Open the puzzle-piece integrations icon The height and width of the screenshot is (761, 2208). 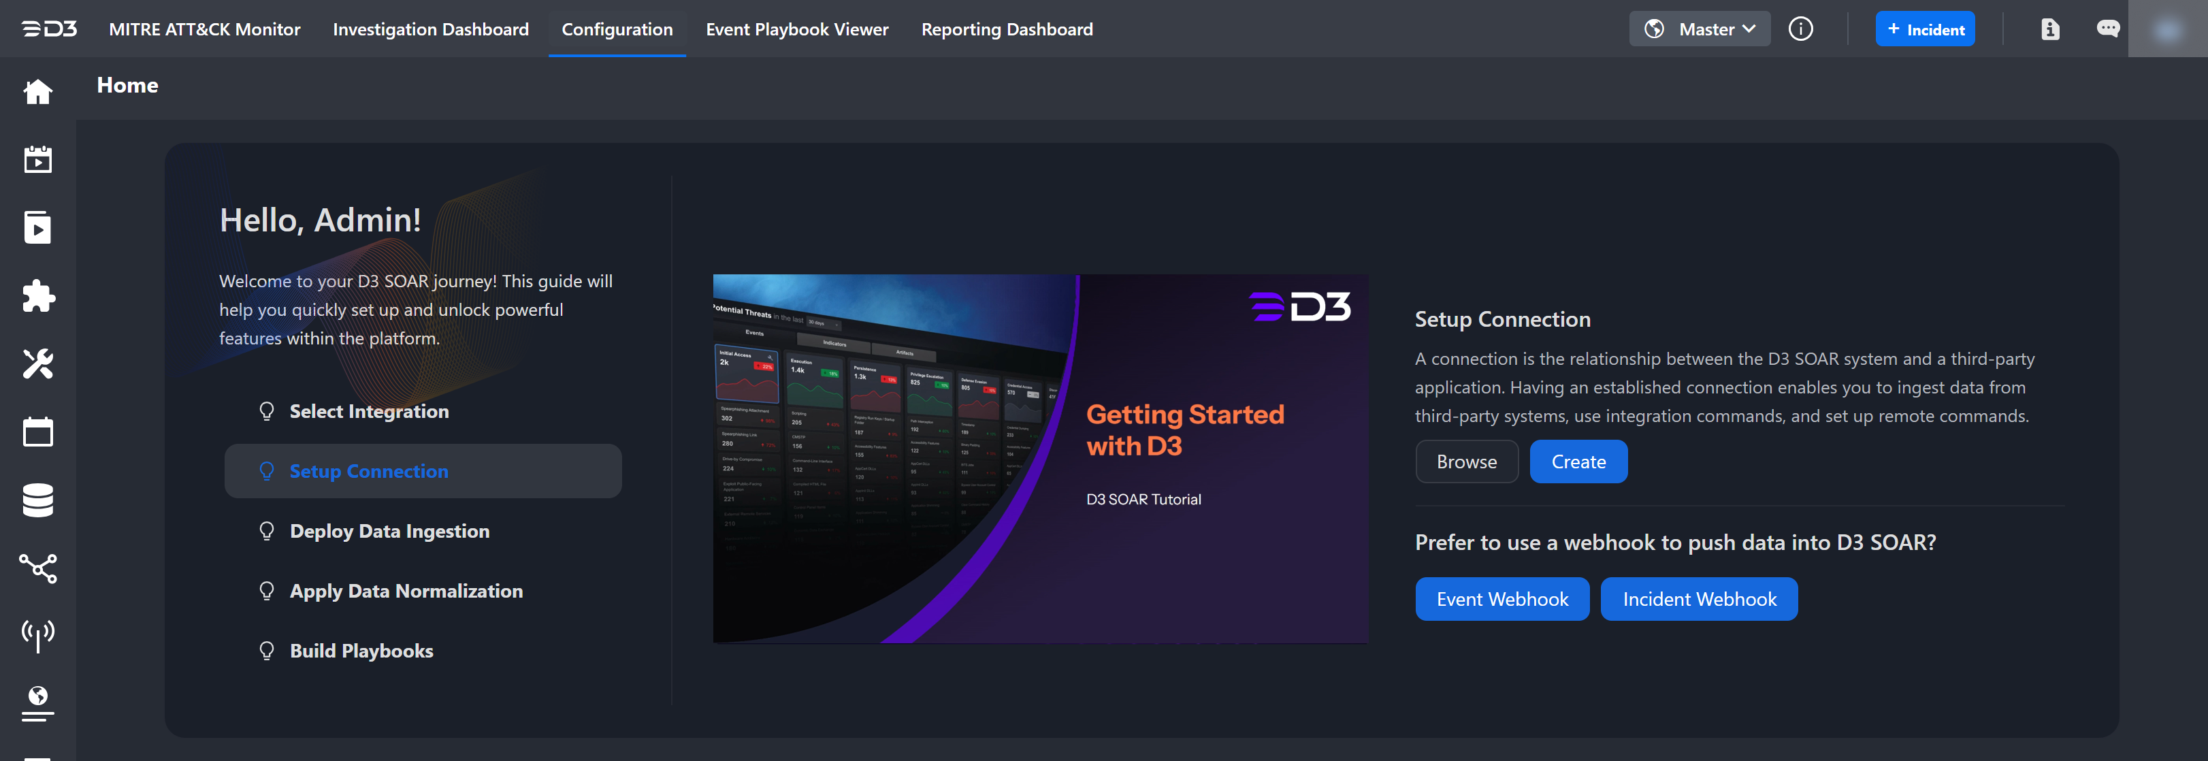37,295
